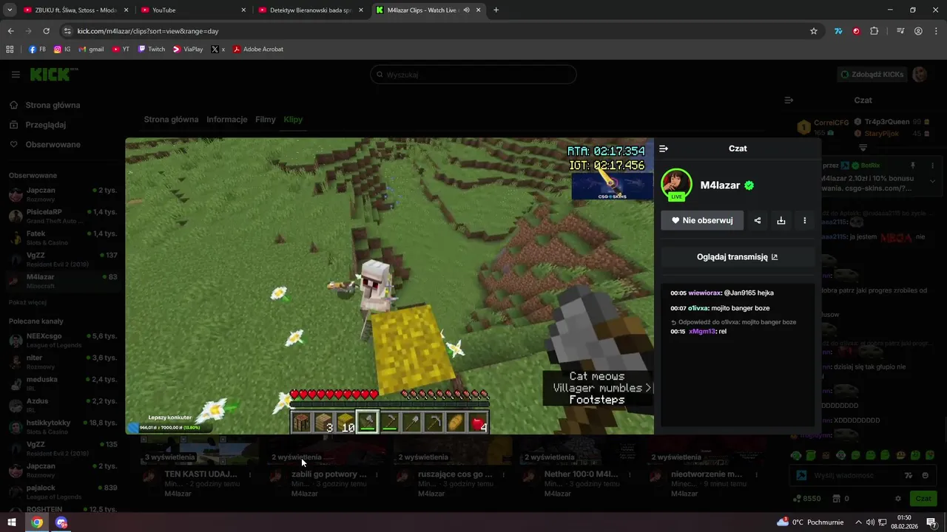Collapse the main chat sidebar
This screenshot has width=947, height=532.
coord(789,100)
